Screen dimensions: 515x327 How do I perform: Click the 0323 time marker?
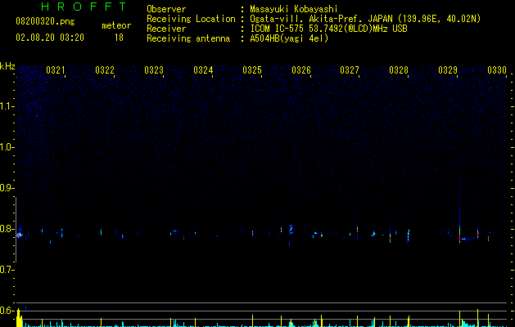154,70
